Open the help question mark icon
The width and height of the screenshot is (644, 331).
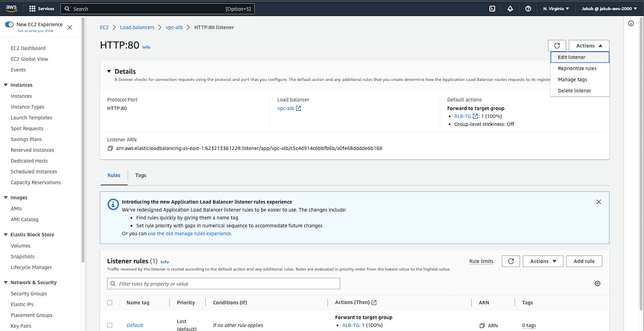(528, 9)
